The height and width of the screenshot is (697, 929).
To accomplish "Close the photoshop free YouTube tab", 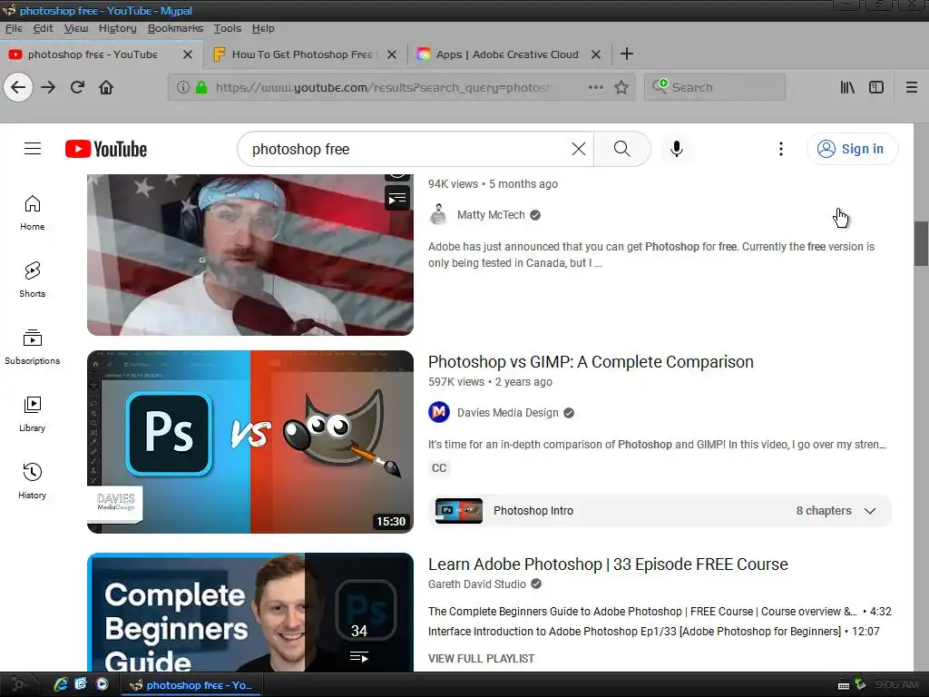I will (x=188, y=54).
